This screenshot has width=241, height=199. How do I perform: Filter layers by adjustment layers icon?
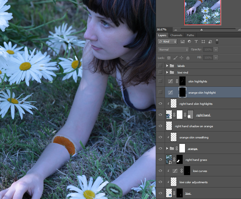pyautogui.click(x=189, y=42)
